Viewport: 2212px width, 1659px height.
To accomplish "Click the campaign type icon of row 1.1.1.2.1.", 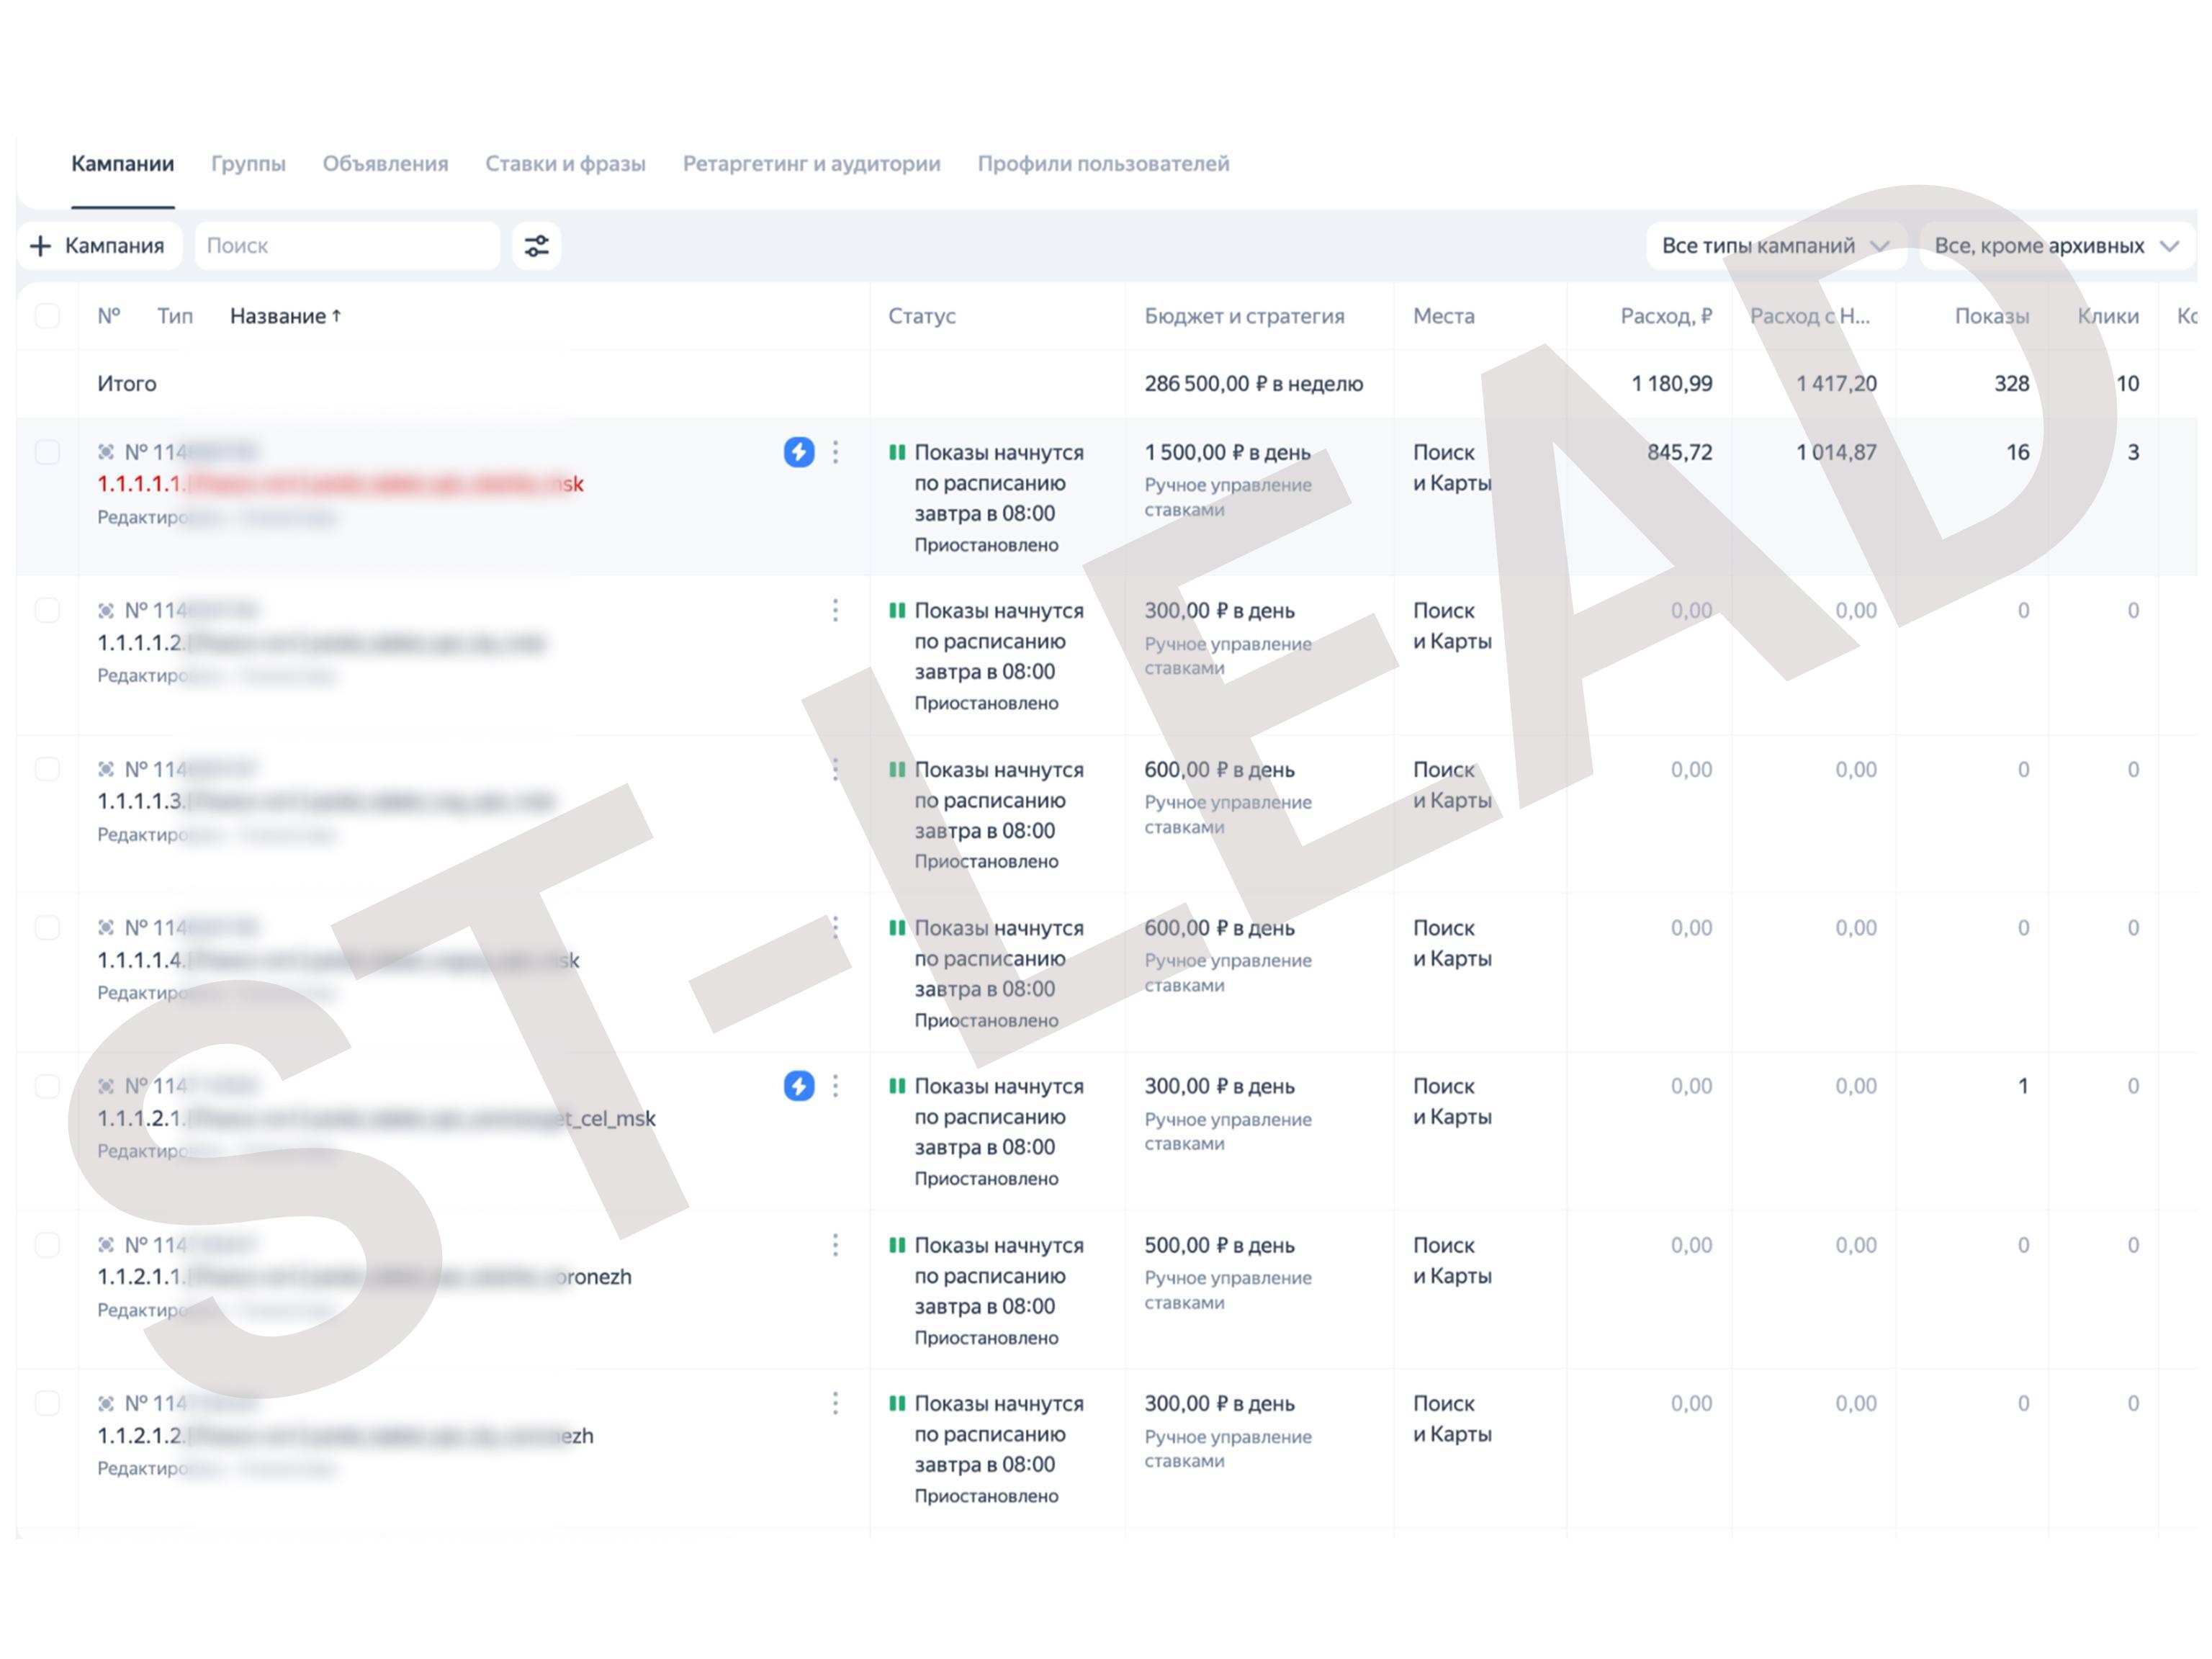I will click(106, 1086).
